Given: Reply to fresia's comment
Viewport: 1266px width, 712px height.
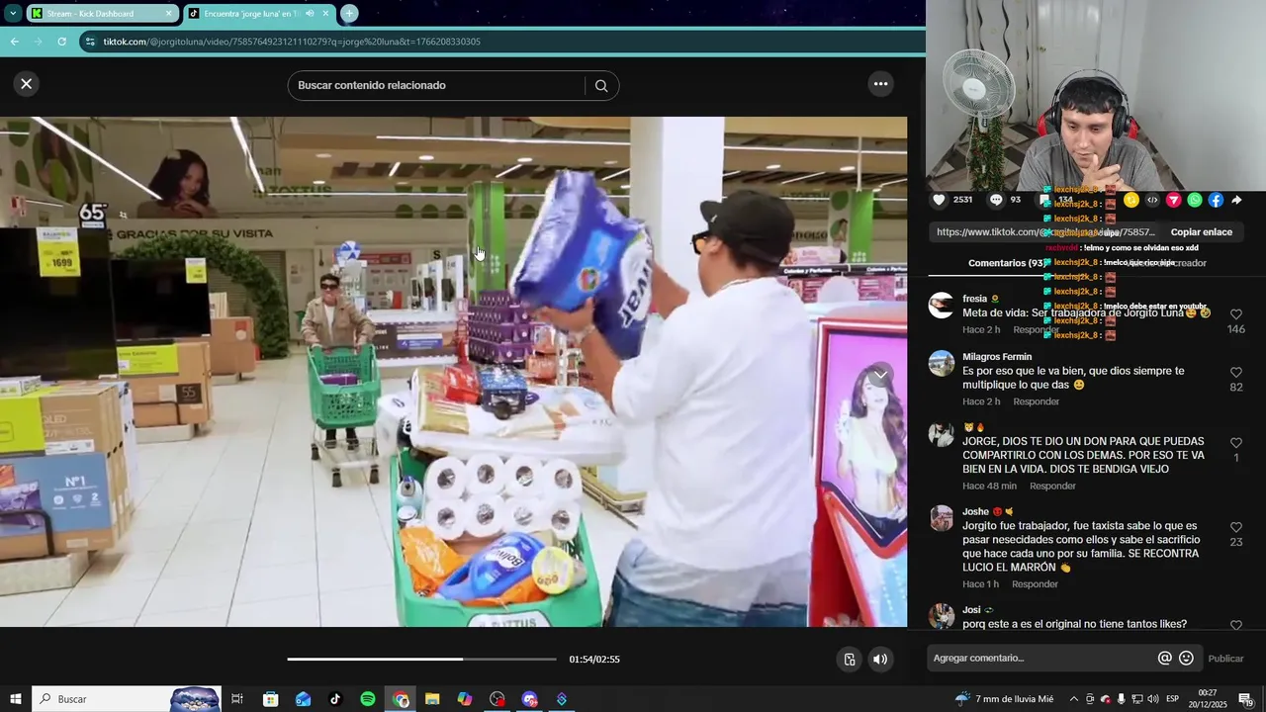Looking at the screenshot, I should point(1036,330).
